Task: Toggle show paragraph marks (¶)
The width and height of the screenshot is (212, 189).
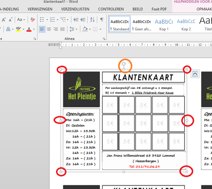Action: coord(102,20)
